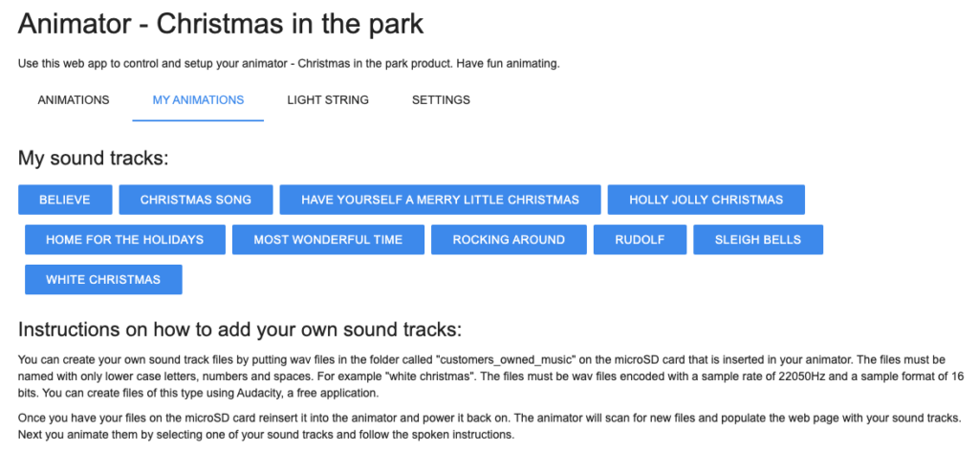Select the RUDOLF track button
Screen dimensions: 979x451
tap(640, 240)
